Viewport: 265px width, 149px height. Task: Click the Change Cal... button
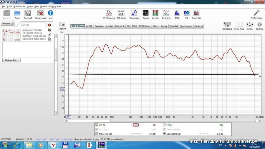click(x=12, y=60)
